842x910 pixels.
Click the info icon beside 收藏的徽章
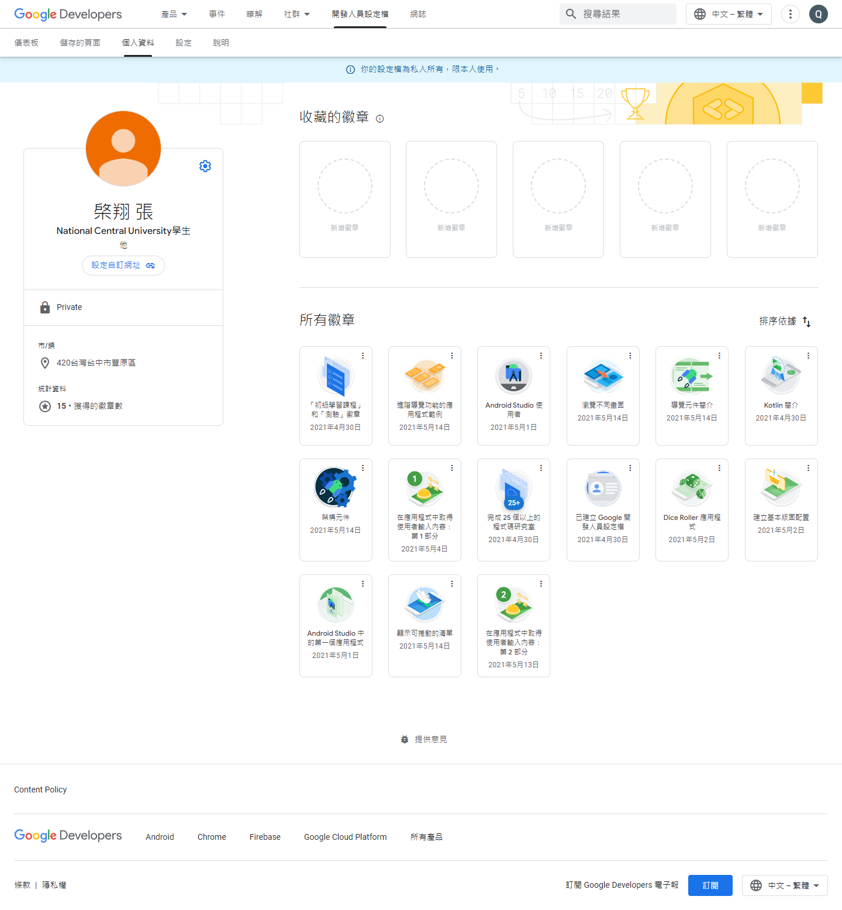[380, 119]
